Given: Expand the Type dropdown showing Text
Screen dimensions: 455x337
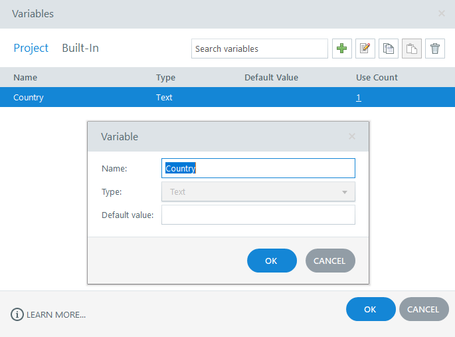Looking at the screenshot, I should 258,191.
